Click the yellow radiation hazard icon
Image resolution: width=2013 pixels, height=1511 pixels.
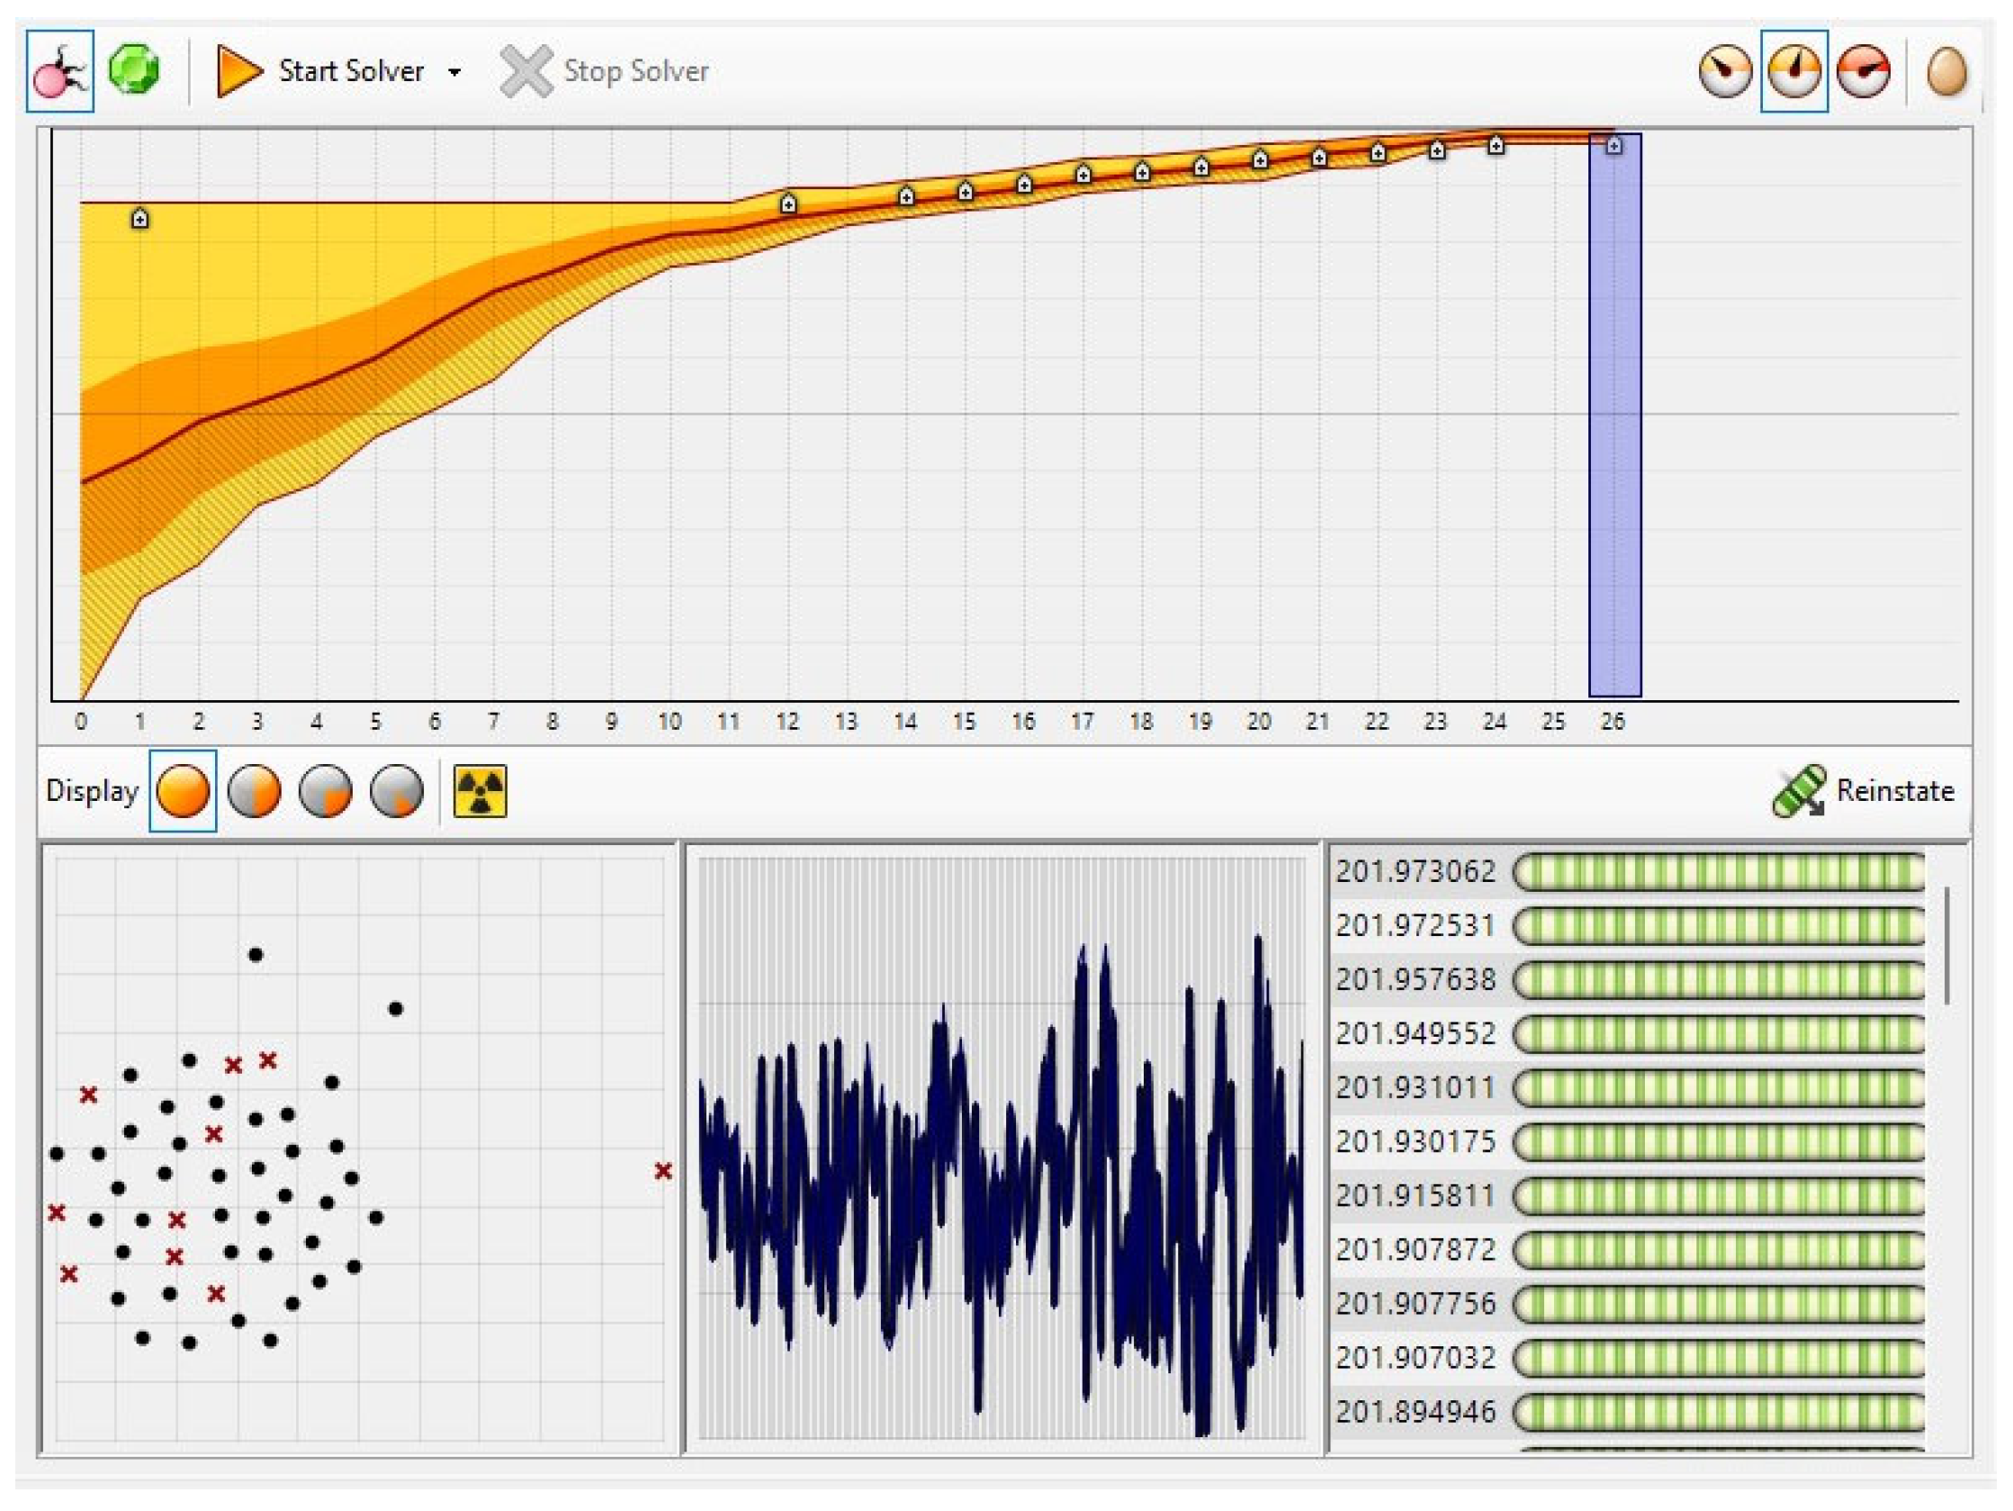tap(480, 791)
